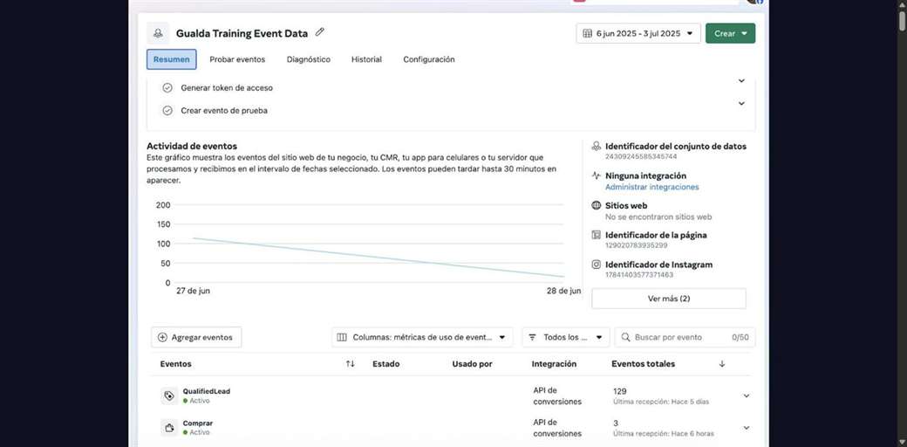Click the QualifiedLead tag icon
Image resolution: width=907 pixels, height=447 pixels.
point(169,396)
